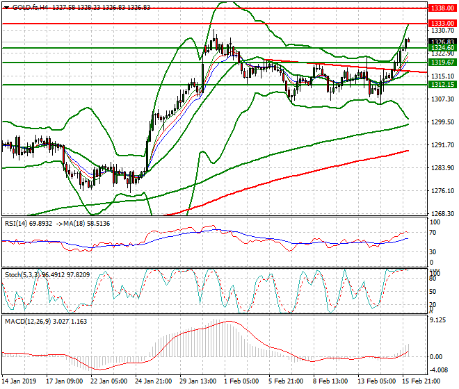Image resolution: width=459 pixels, height=389 pixels.
Task: Click the 29 Jan 13:00 time label
Action: (x=198, y=381)
